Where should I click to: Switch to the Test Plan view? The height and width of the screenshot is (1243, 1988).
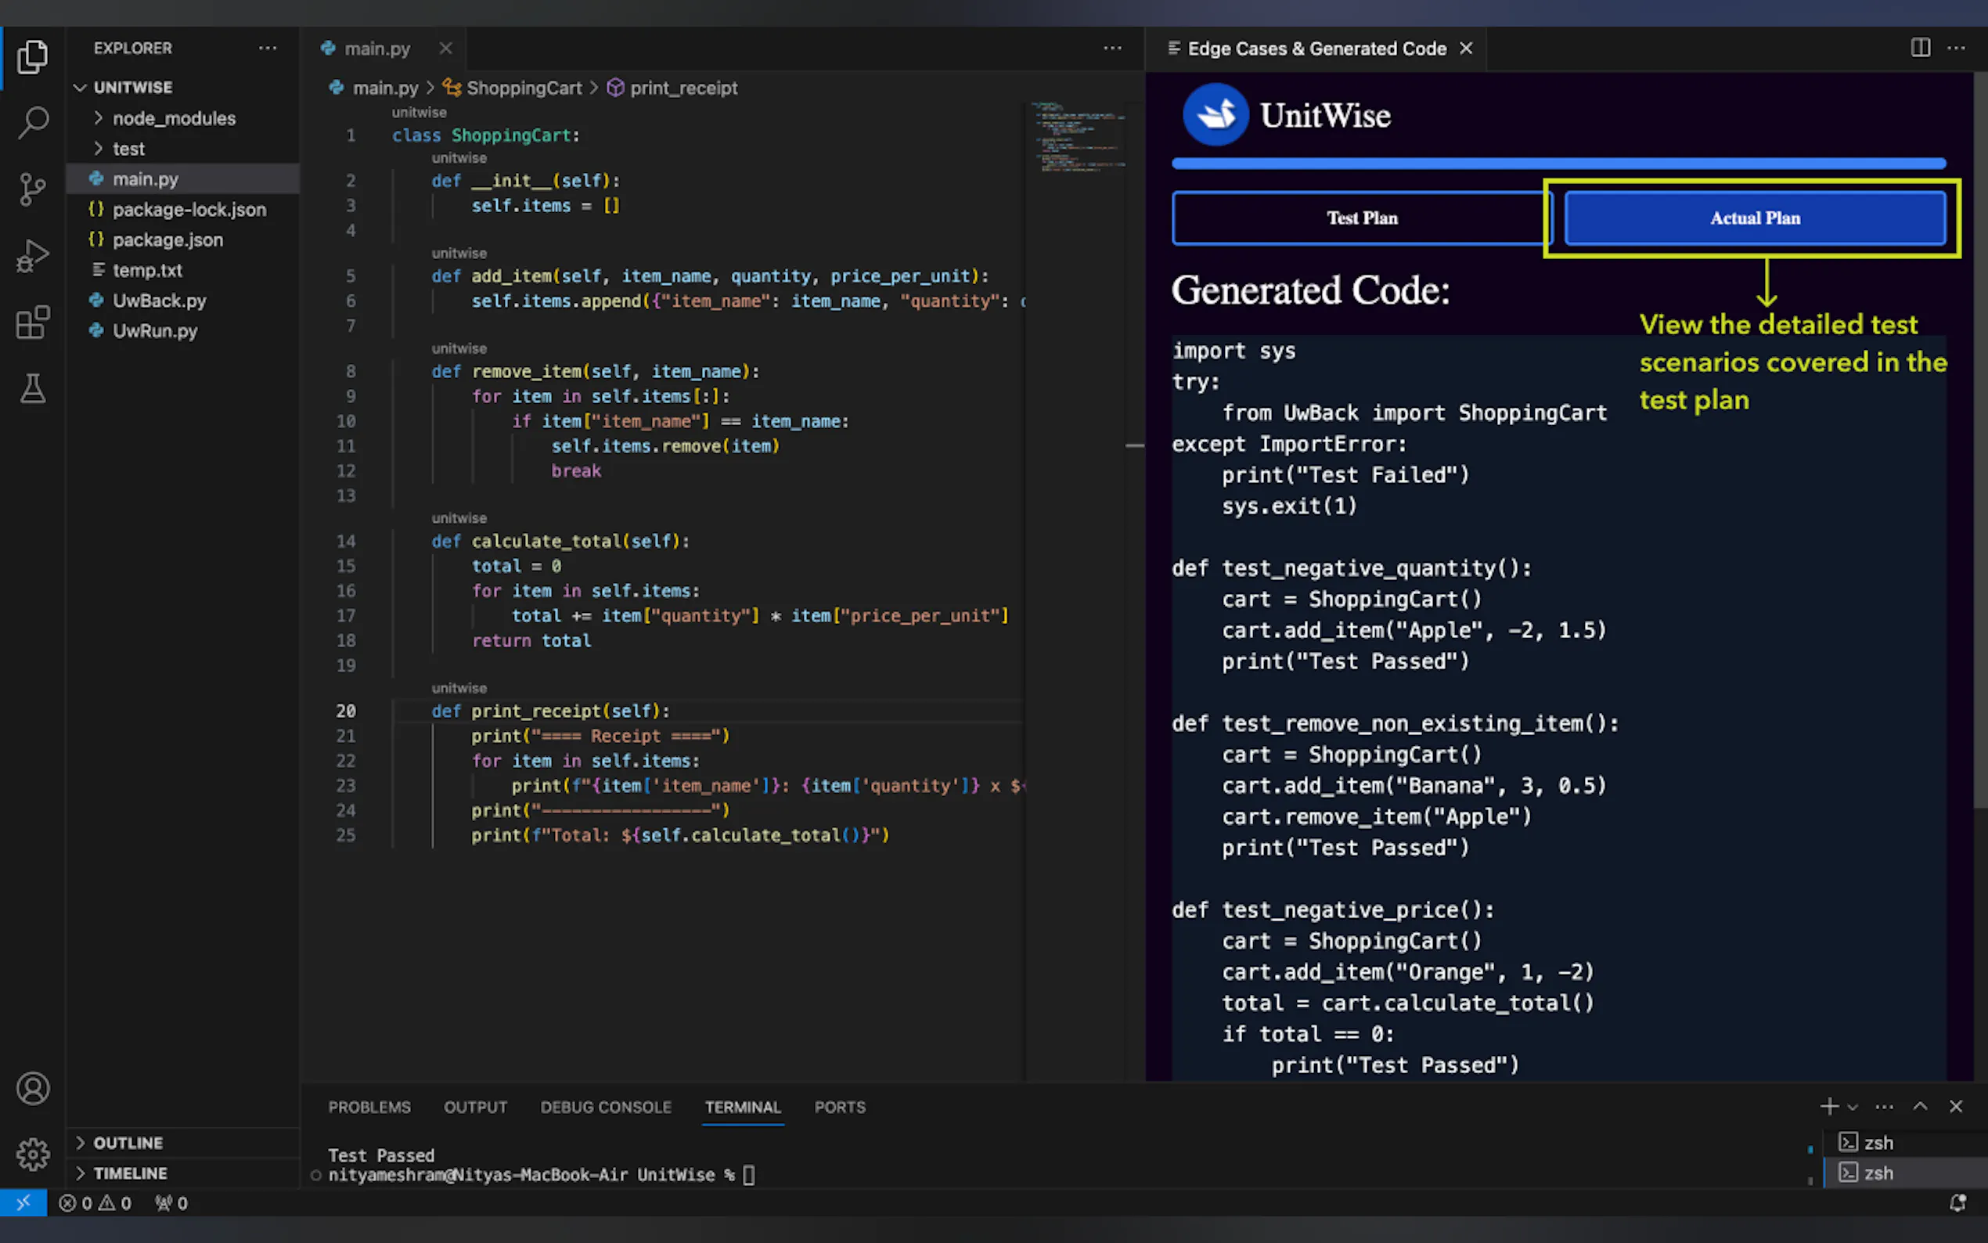[1361, 218]
